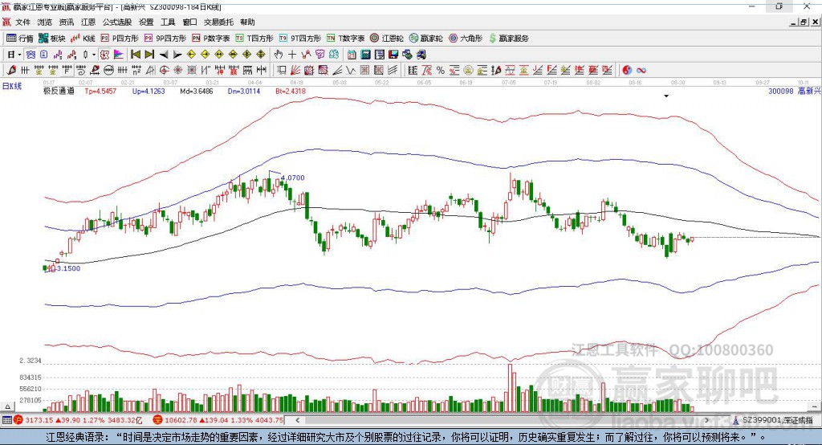The width and height of the screenshot is (822, 445).
Task: Open the 浏览 menu
Action: tap(45, 22)
